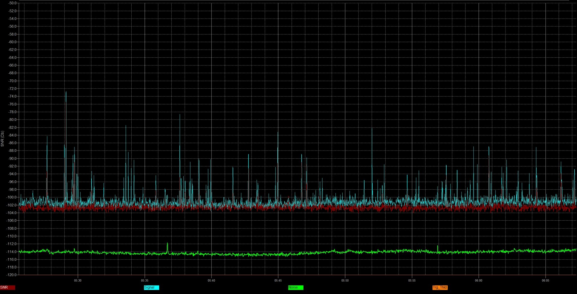This screenshot has height=294, width=577.
Task: Click the -110.0 y-axis value
Action: 11,236
